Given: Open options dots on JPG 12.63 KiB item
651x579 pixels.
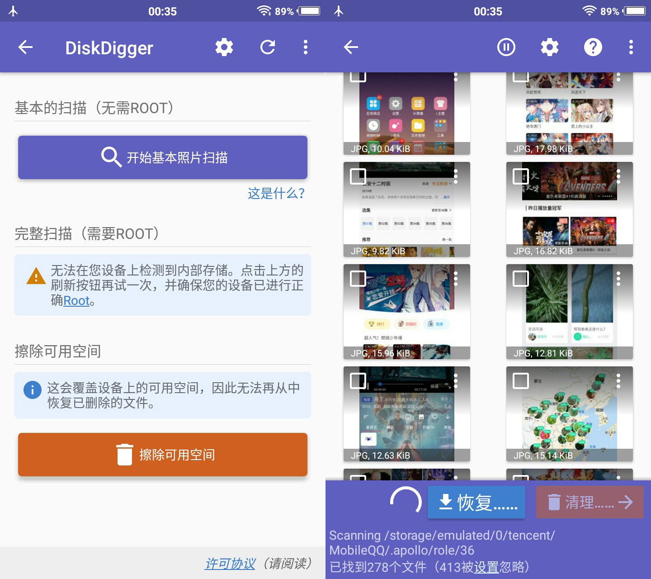Looking at the screenshot, I should pos(456,381).
